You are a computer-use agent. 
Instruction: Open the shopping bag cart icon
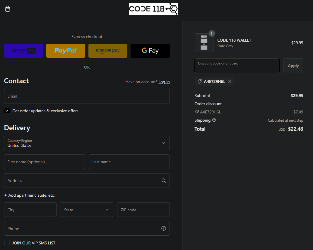(x=8, y=9)
